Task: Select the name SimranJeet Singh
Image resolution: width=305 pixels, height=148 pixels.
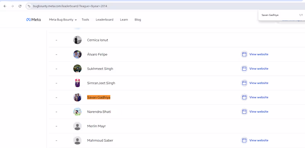Action: (101, 83)
